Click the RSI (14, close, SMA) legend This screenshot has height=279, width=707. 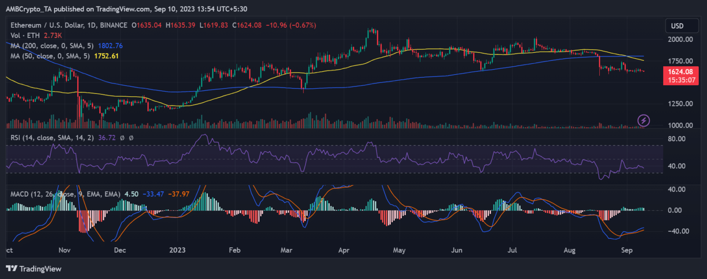[x=52, y=138]
